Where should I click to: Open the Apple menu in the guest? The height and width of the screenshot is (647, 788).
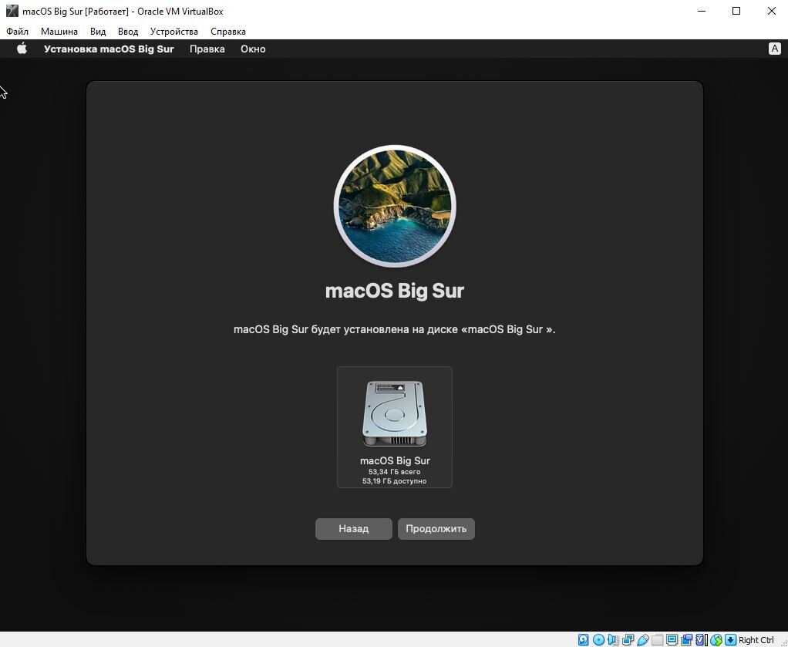(22, 49)
